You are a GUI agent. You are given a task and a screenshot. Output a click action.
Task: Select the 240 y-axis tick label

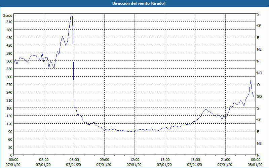point(9,92)
